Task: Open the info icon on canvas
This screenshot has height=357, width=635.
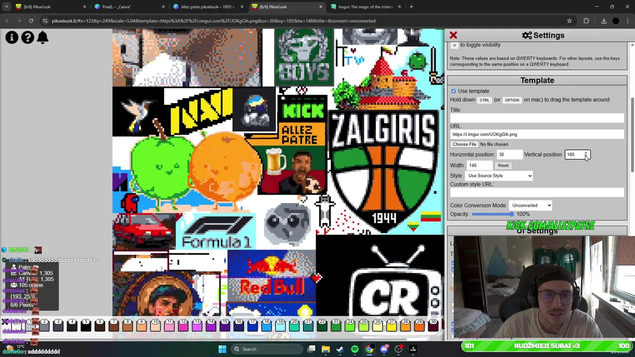Action: 12,37
